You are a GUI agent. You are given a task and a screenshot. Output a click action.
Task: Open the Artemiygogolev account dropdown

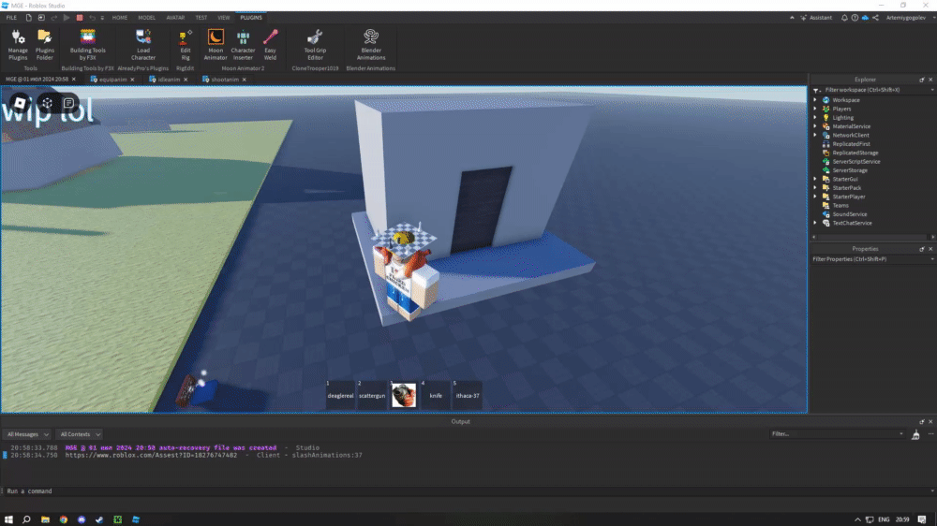click(910, 18)
